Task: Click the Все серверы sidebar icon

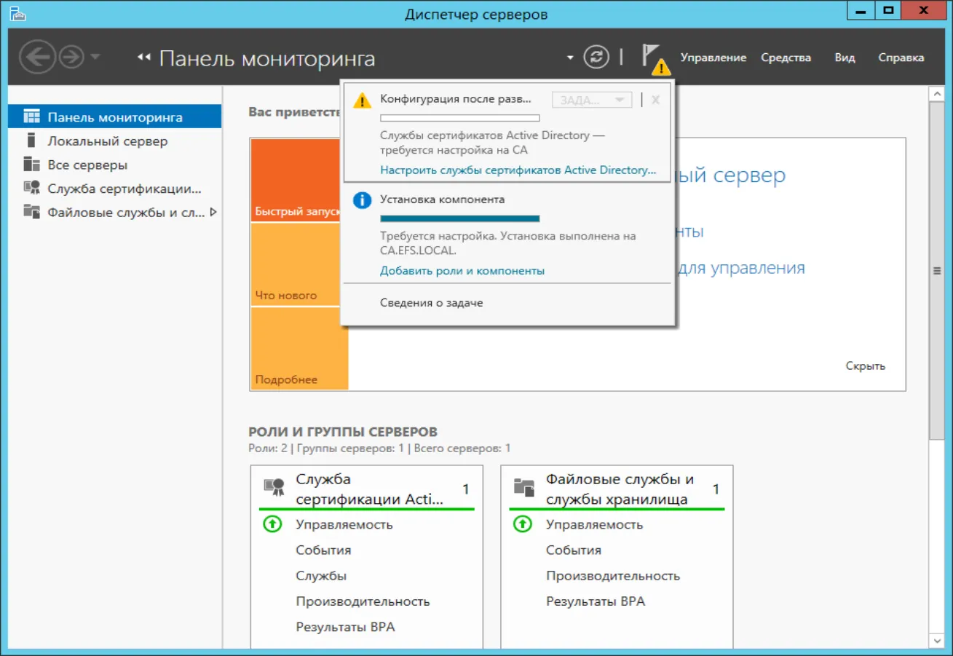Action: point(31,164)
